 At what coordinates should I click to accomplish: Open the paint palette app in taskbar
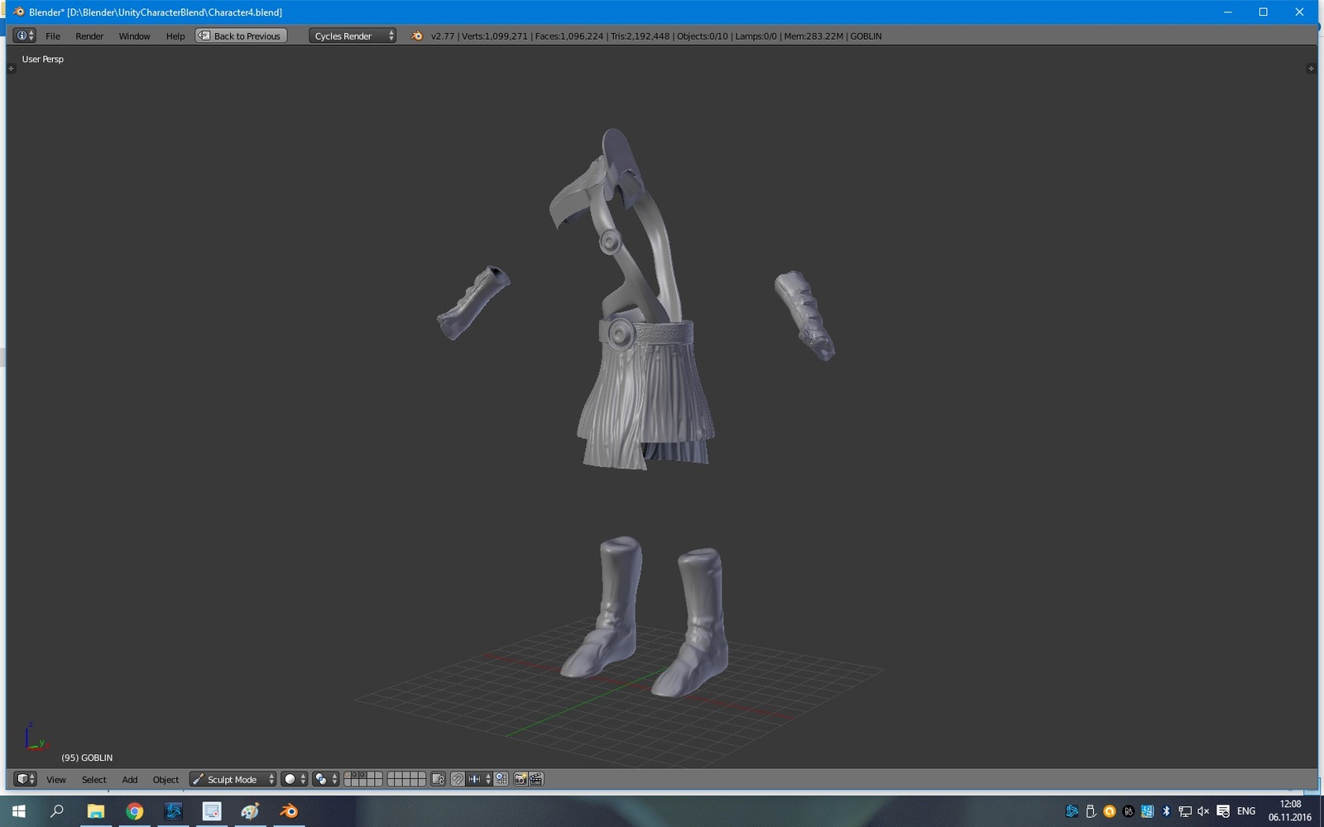(250, 811)
